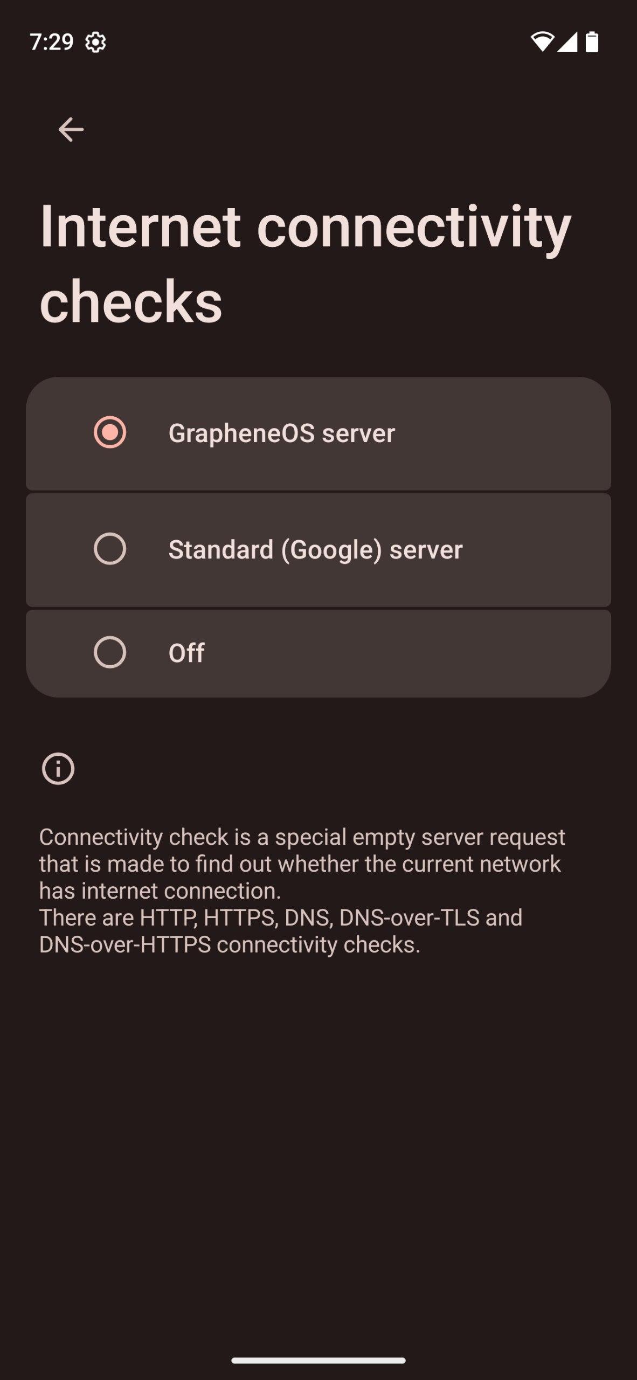The image size is (637, 1380).
Task: Tap the back arrow
Action: (71, 129)
